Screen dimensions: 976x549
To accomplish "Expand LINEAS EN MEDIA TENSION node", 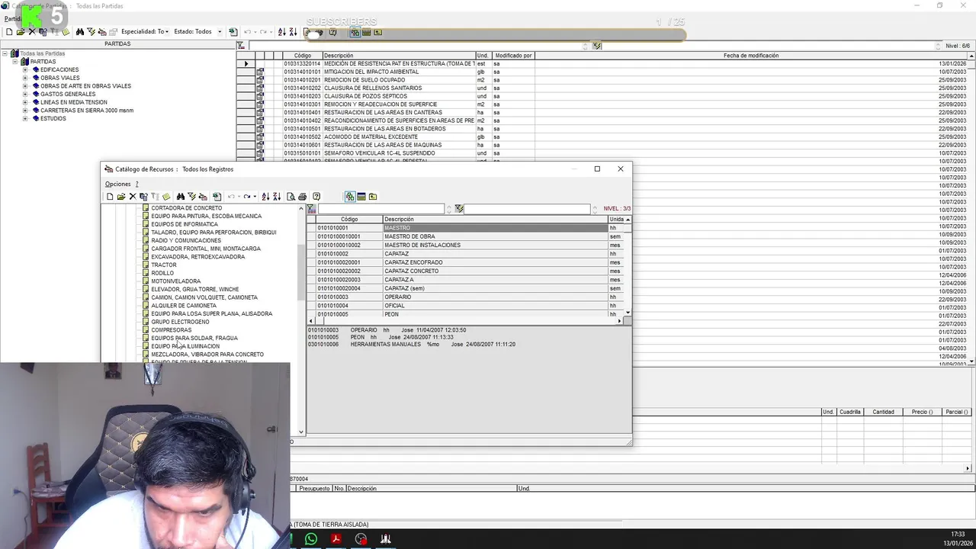I will (x=25, y=102).
